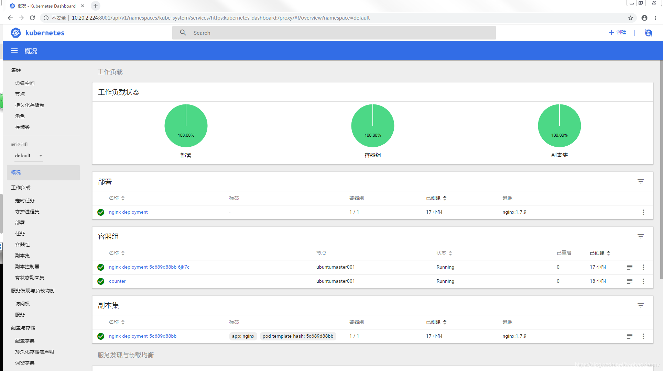Image resolution: width=663 pixels, height=371 pixels.
Task: Open nginx-deployment-5c689d88bb replica set link
Action: tap(143, 336)
